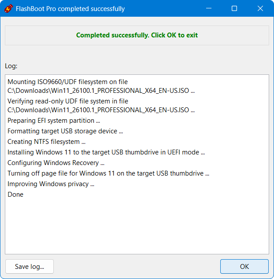Image resolution: width=274 pixels, height=279 pixels.
Task: Click the 'Log:' label above the text box
Action: pyautogui.click(x=11, y=66)
